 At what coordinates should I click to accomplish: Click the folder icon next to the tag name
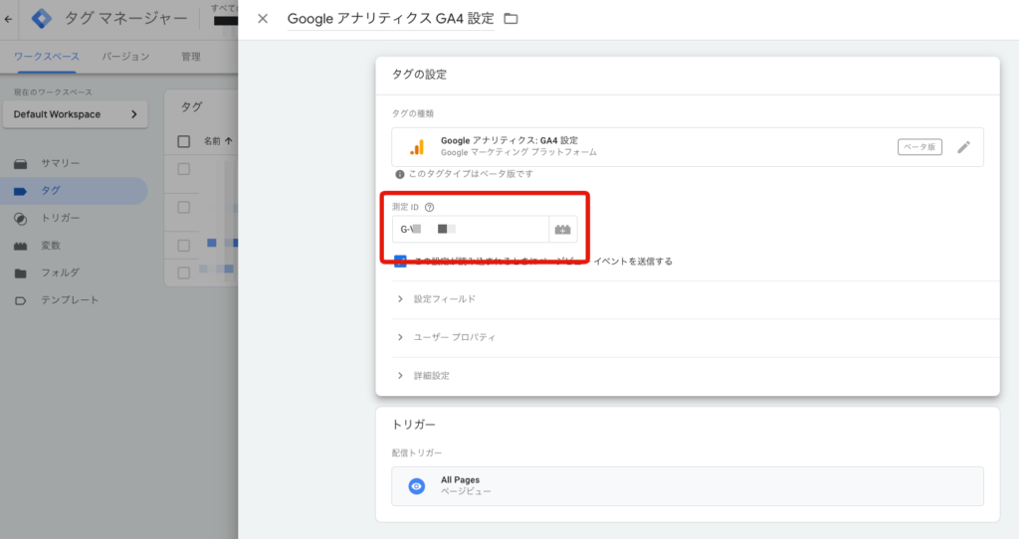click(511, 19)
